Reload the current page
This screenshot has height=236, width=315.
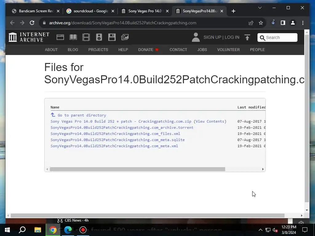[32, 23]
